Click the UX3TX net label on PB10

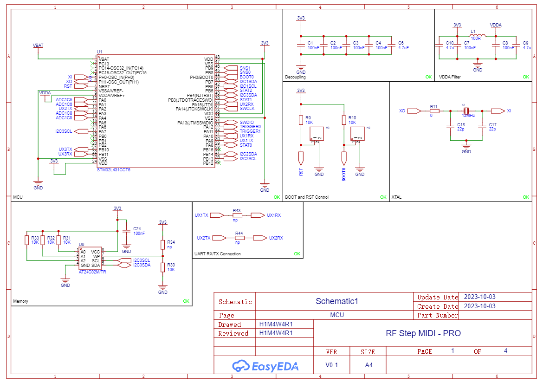click(x=65, y=149)
